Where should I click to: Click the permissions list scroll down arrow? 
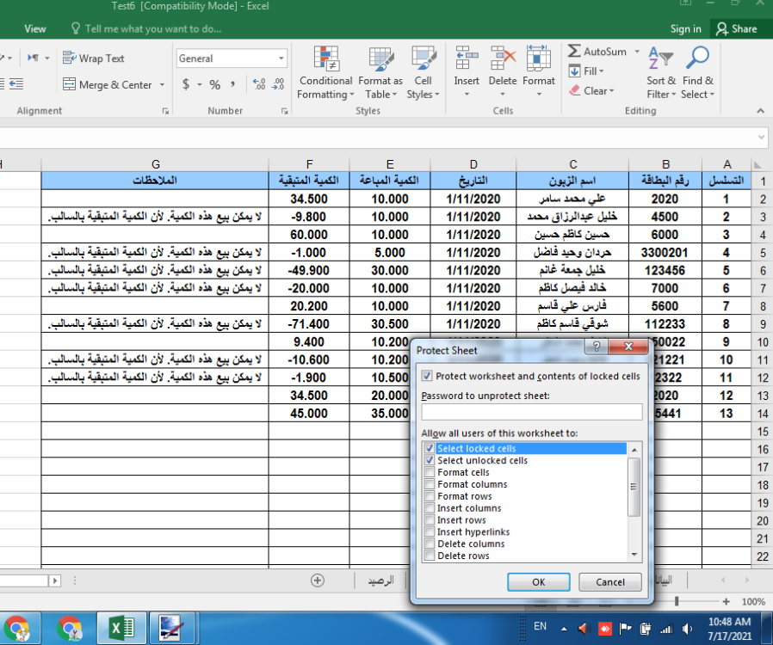634,555
